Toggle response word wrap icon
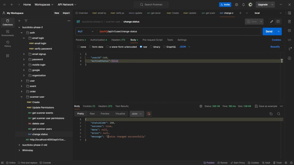294x165 pixels. pos(149,114)
